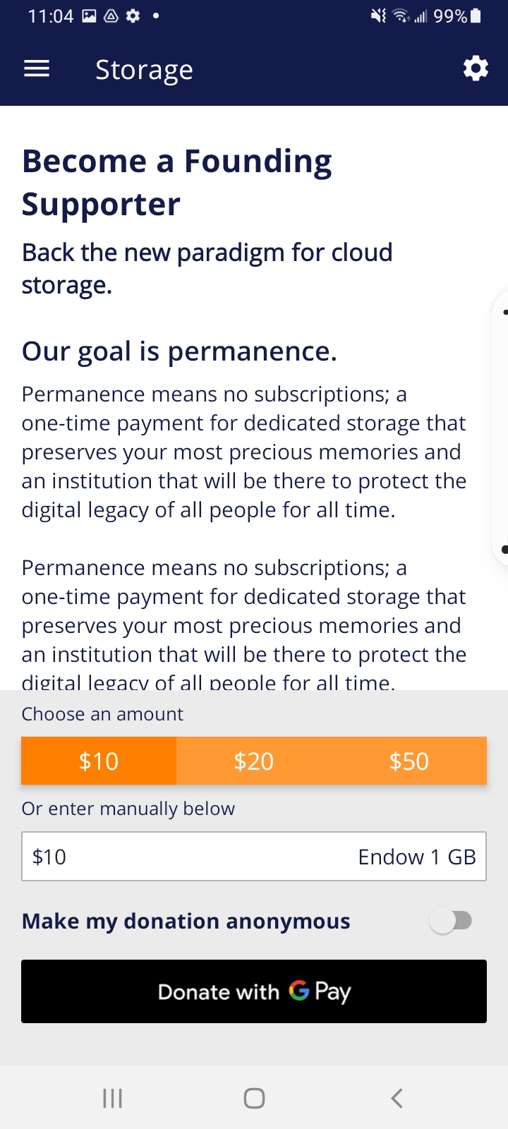508x1129 pixels.
Task: Tap the settings notification icon in status bar
Action: coord(133,16)
